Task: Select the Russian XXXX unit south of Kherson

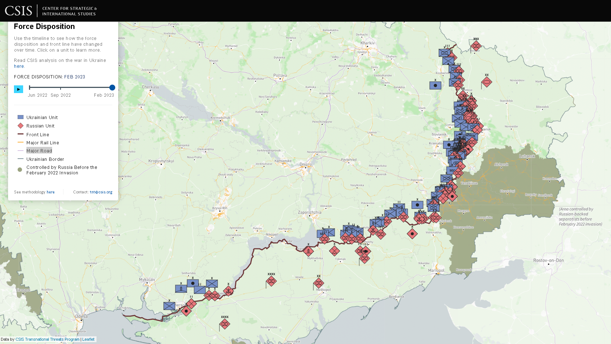Action: (225, 324)
